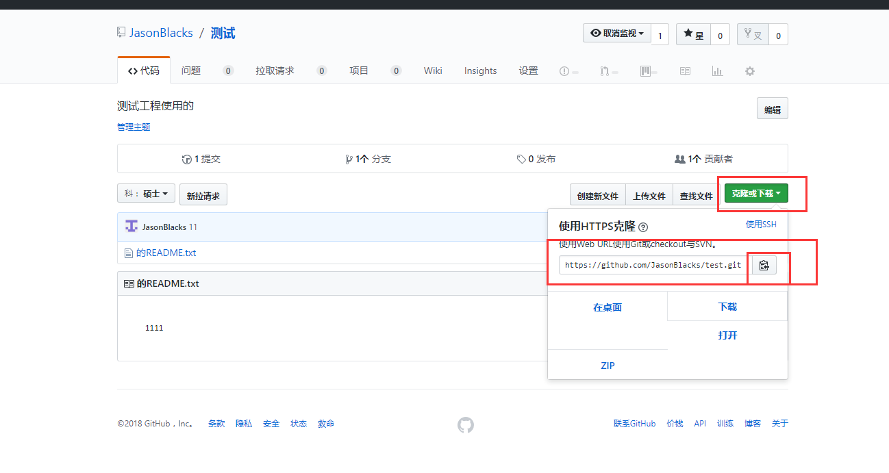Open the 设置 tab

pyautogui.click(x=528, y=71)
